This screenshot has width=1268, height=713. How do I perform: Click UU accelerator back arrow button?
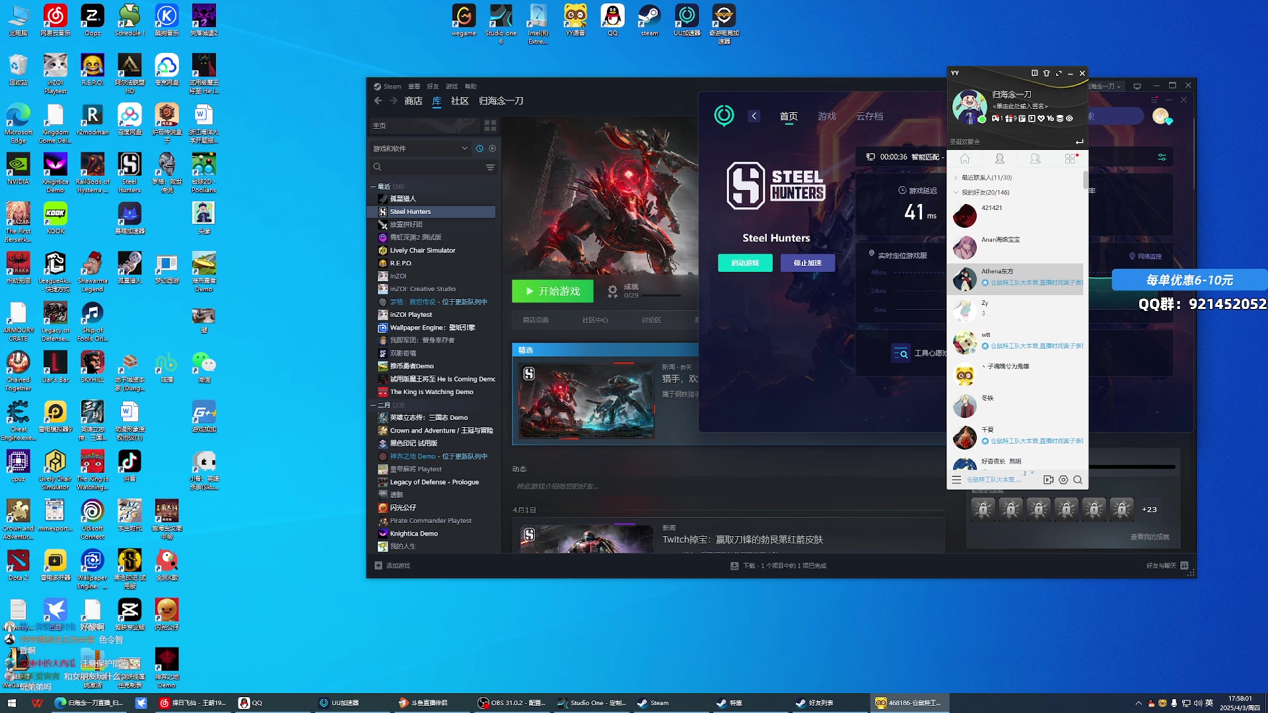click(754, 116)
